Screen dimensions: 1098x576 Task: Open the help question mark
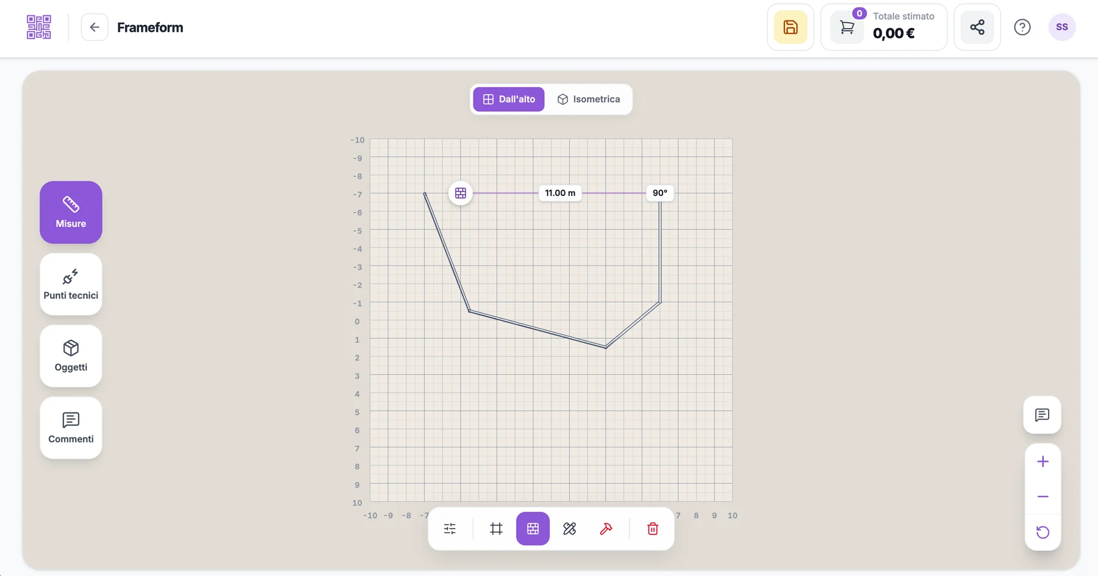(1022, 27)
